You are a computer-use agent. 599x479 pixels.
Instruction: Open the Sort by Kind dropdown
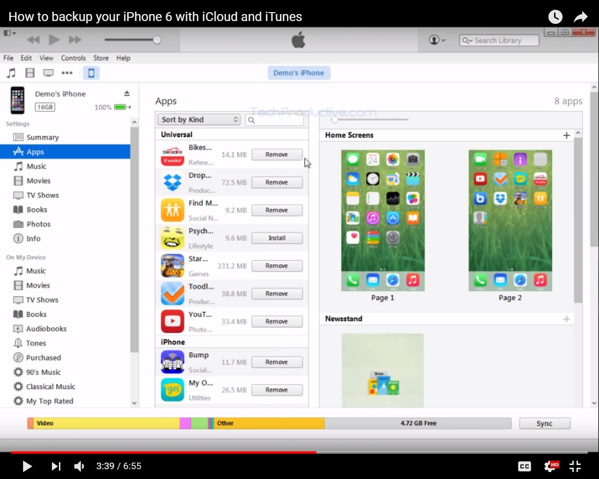[198, 119]
